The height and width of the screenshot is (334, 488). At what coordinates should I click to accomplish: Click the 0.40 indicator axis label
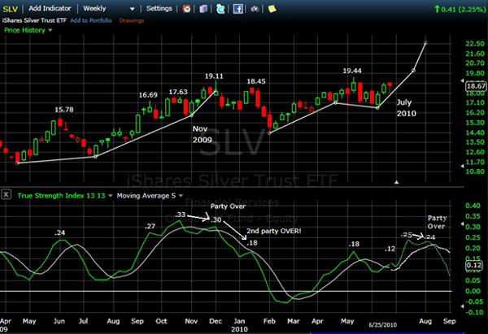(x=473, y=206)
